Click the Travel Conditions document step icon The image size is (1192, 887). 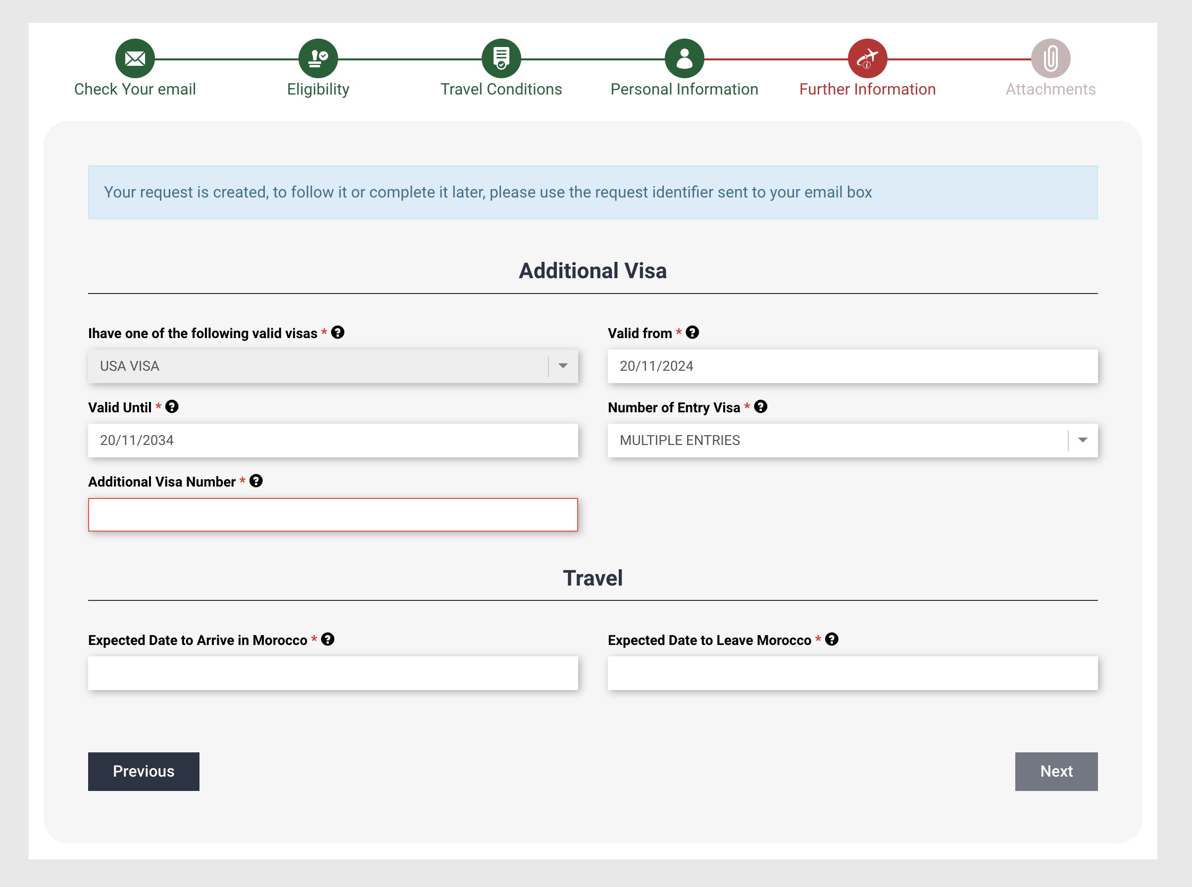click(501, 58)
